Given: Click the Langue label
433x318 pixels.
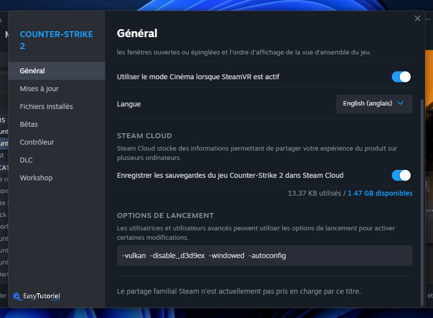Looking at the screenshot, I should point(128,104).
